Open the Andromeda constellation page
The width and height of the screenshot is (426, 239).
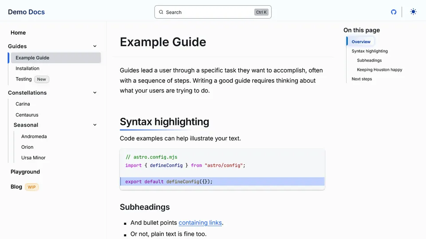(34, 137)
